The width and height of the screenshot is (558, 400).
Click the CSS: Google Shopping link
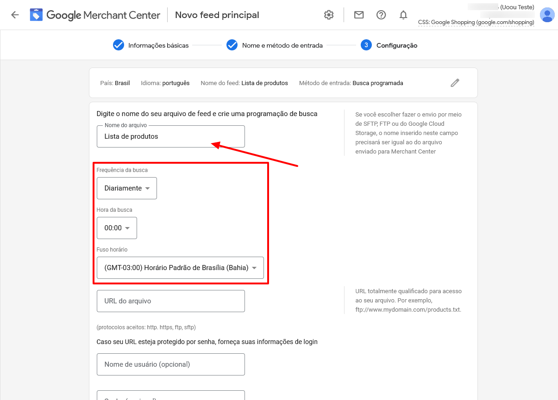[x=476, y=22]
